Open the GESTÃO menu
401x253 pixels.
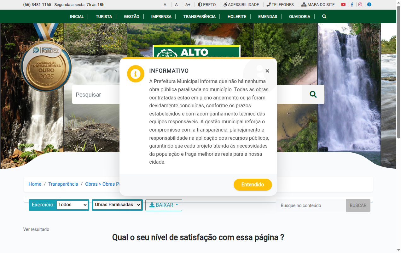coord(131,16)
